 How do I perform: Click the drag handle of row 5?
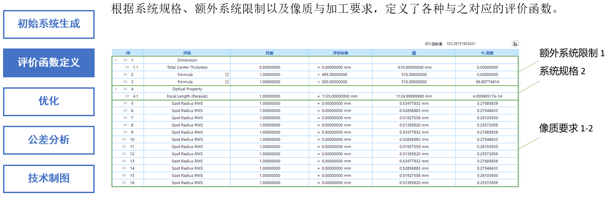(125, 104)
